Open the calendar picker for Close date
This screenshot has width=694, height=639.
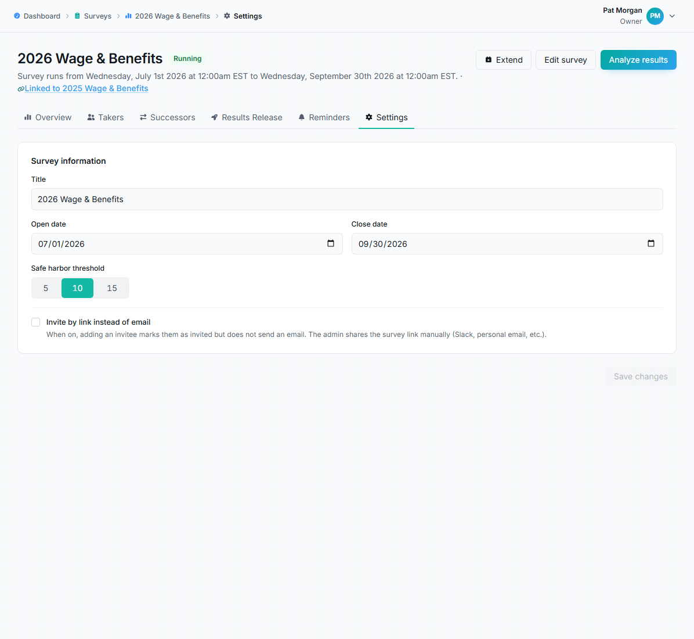coord(650,243)
